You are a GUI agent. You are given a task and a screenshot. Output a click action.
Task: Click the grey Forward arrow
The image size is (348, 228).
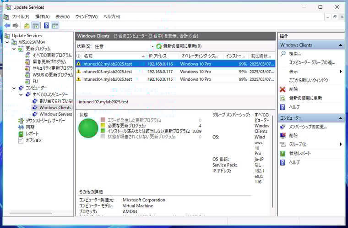(x=16, y=26)
